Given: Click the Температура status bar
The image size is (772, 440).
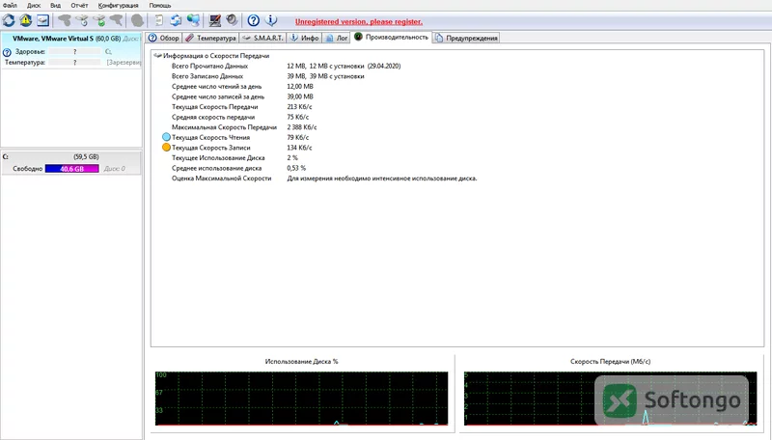Looking at the screenshot, I should tap(75, 63).
